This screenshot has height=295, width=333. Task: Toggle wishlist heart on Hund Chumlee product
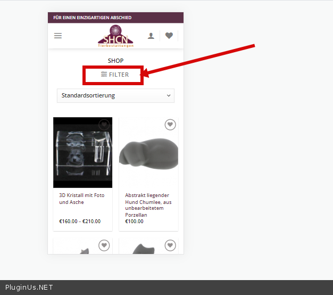pos(170,125)
